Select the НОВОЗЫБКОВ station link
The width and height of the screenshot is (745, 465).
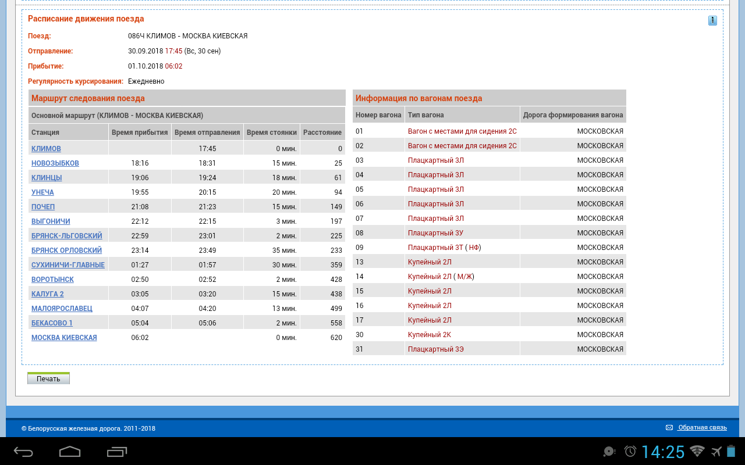click(x=55, y=163)
